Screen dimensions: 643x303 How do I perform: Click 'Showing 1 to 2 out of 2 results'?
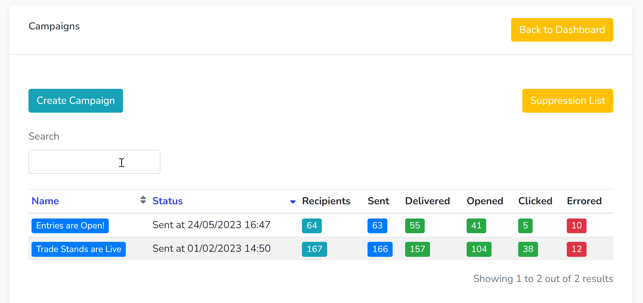click(x=543, y=279)
